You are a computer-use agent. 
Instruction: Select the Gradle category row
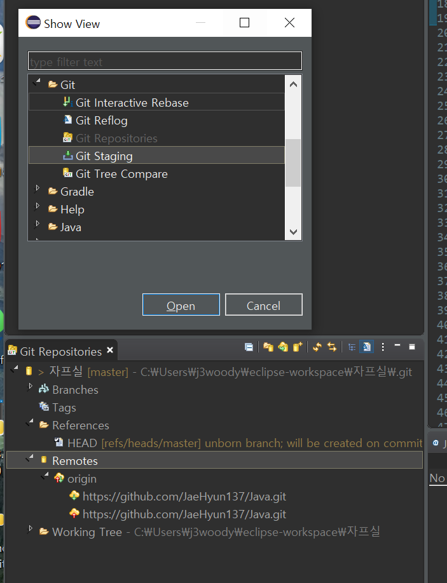coord(77,192)
